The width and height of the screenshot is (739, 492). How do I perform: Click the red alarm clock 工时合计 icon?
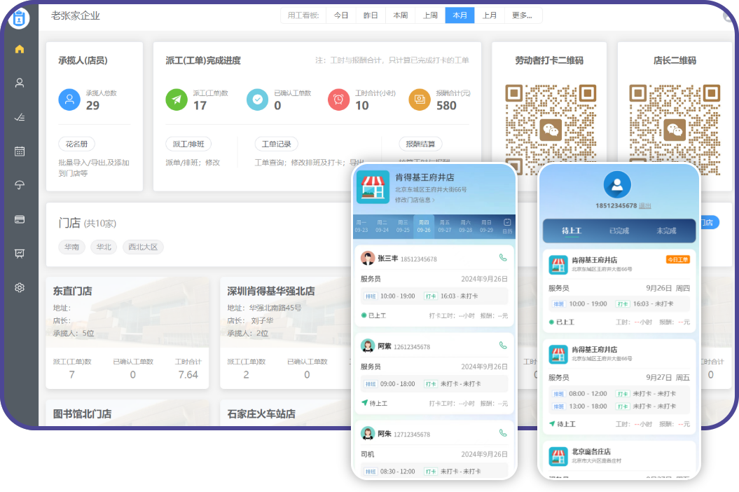[x=338, y=100]
